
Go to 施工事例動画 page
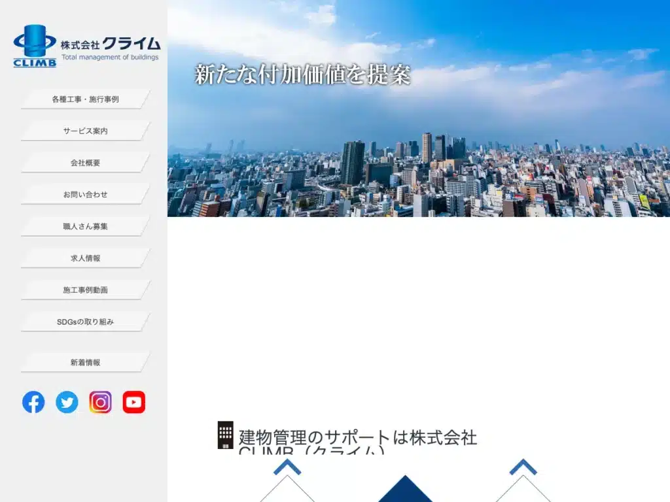point(86,290)
